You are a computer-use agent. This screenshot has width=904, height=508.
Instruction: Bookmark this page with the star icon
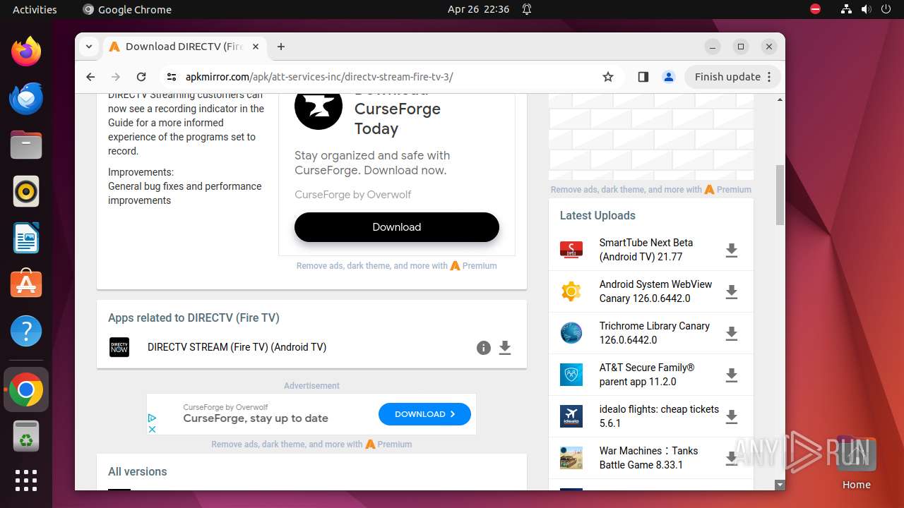click(x=608, y=77)
